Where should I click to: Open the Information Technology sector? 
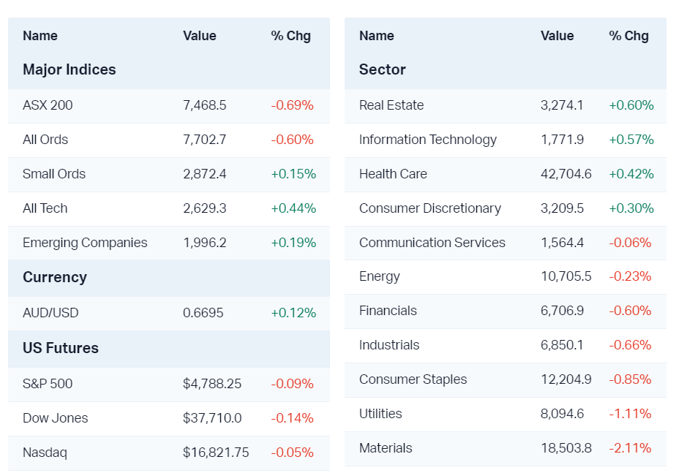click(428, 140)
